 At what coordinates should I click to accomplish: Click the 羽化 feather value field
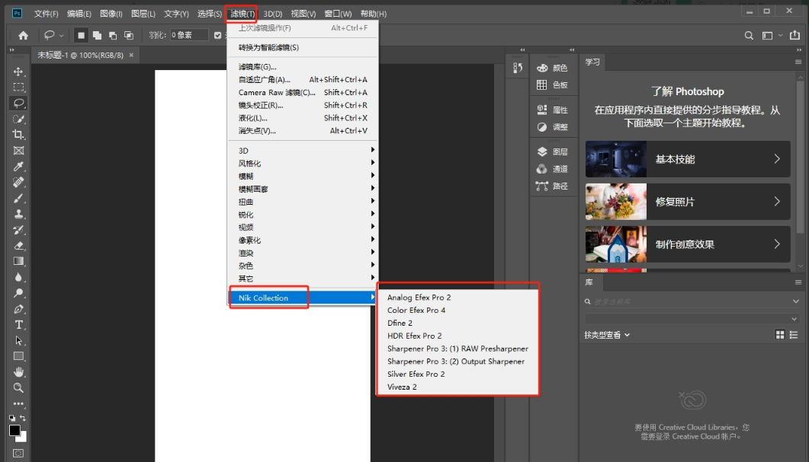click(189, 35)
